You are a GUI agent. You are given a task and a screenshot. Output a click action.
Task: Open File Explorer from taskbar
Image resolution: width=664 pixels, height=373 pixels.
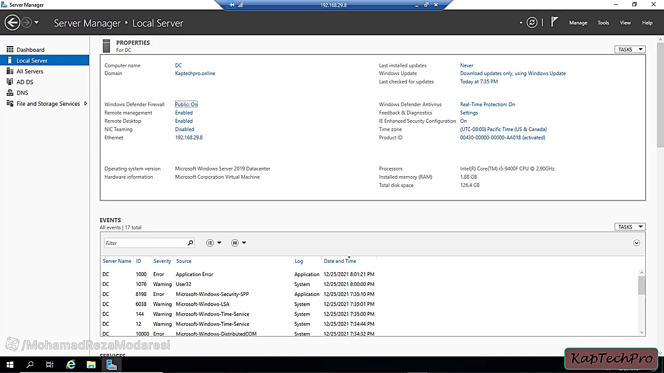91,365
